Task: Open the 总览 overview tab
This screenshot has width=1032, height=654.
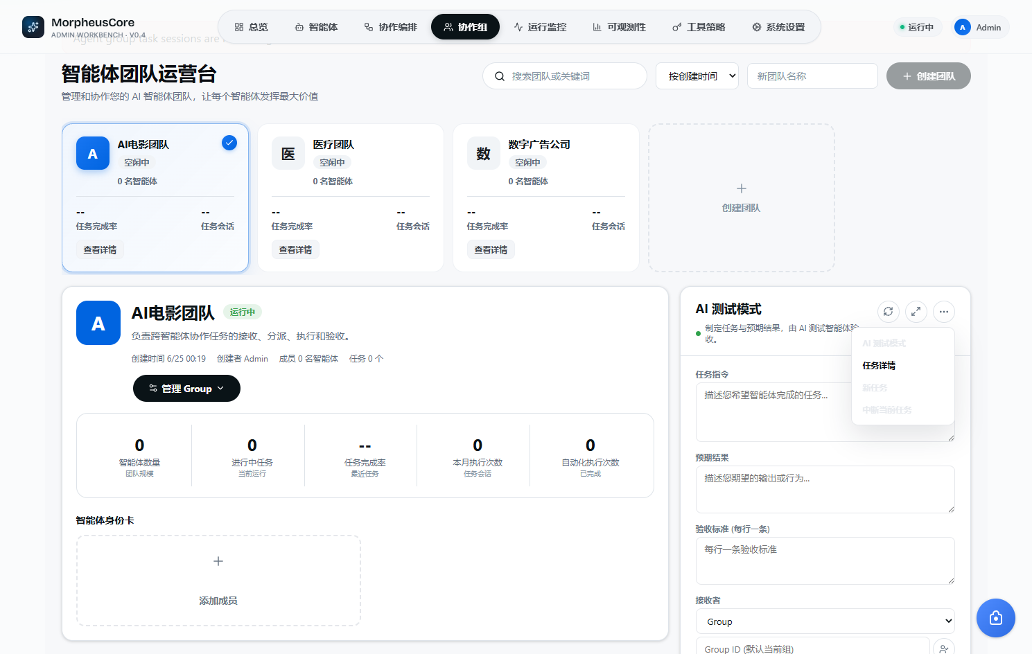Action: [x=251, y=27]
